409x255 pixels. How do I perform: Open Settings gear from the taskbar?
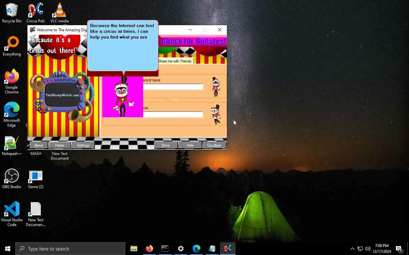pos(181,249)
